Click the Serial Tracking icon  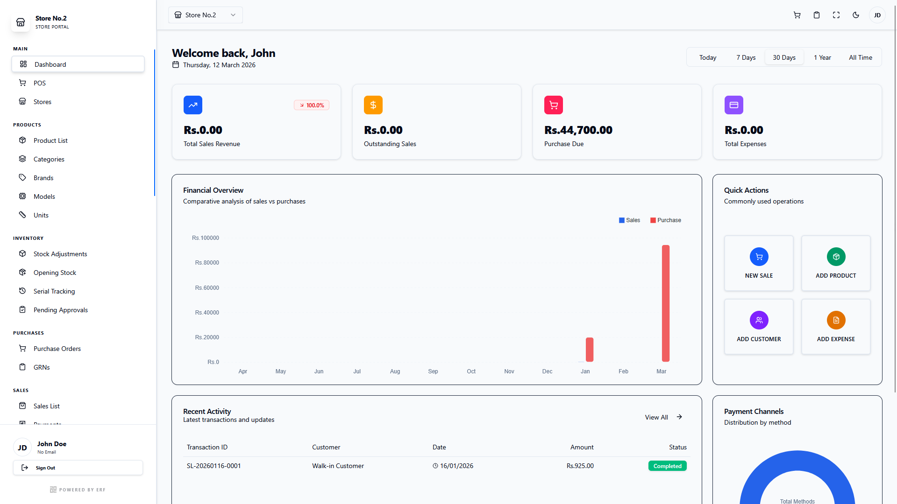(x=22, y=291)
